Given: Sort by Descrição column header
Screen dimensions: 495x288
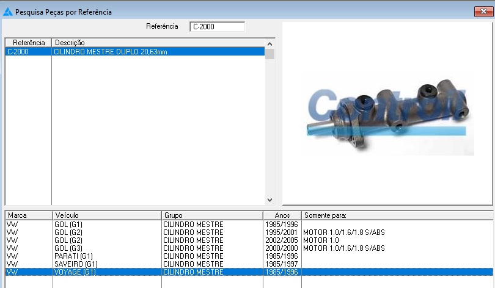Looking at the screenshot, I should pyautogui.click(x=159, y=43).
